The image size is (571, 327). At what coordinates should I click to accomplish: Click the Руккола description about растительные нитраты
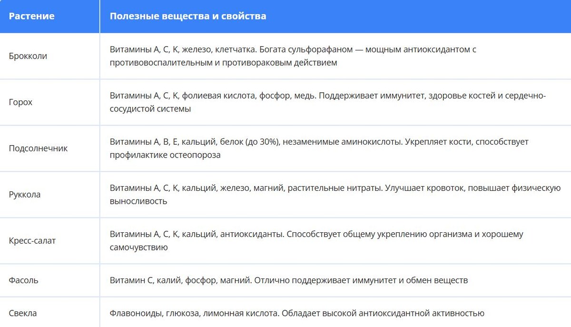point(335,195)
